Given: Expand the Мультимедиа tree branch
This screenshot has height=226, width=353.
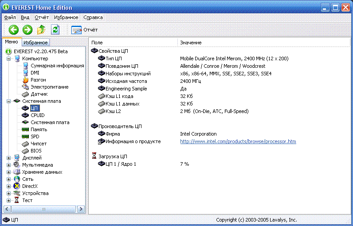Looking at the screenshot, I should pyautogui.click(x=8, y=165).
